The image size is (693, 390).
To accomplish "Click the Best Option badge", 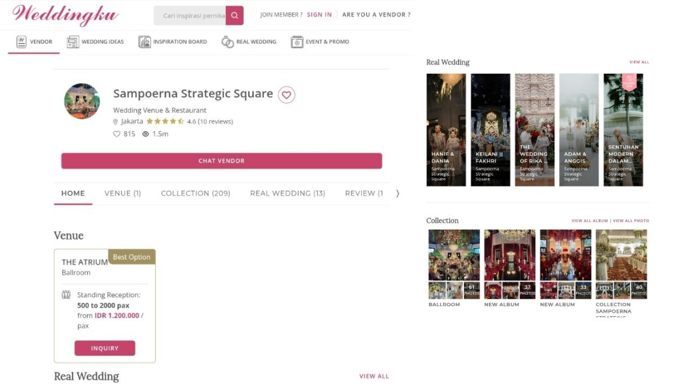I will pos(132,257).
